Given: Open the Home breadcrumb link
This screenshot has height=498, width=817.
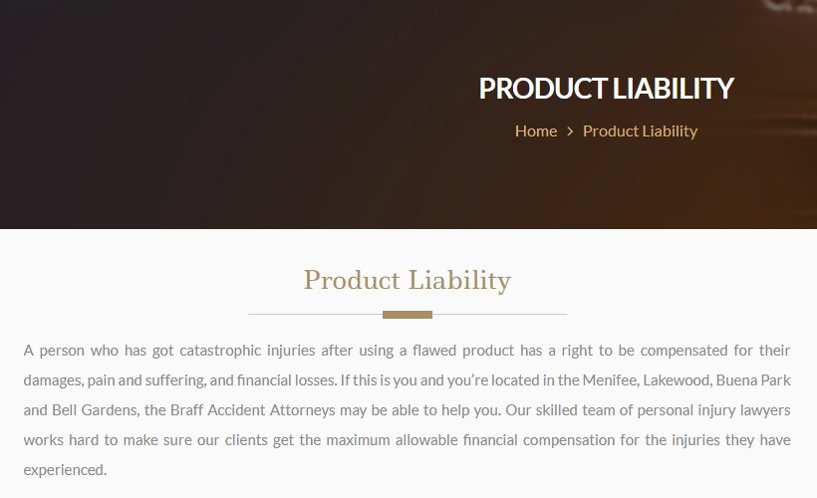Looking at the screenshot, I should (536, 130).
